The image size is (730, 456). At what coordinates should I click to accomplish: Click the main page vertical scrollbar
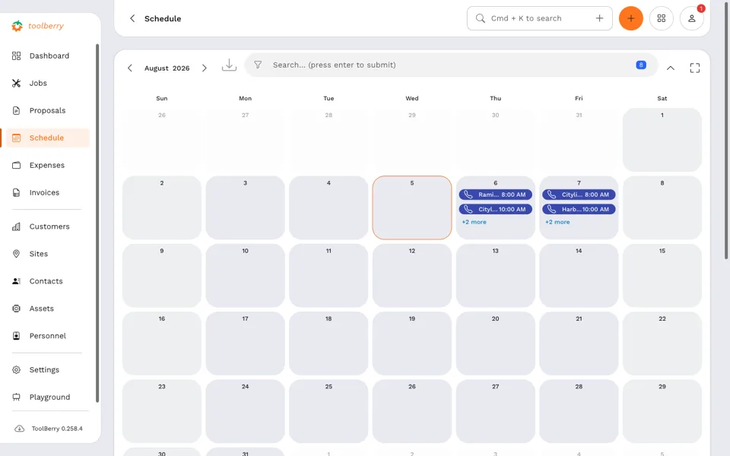[x=727, y=130]
